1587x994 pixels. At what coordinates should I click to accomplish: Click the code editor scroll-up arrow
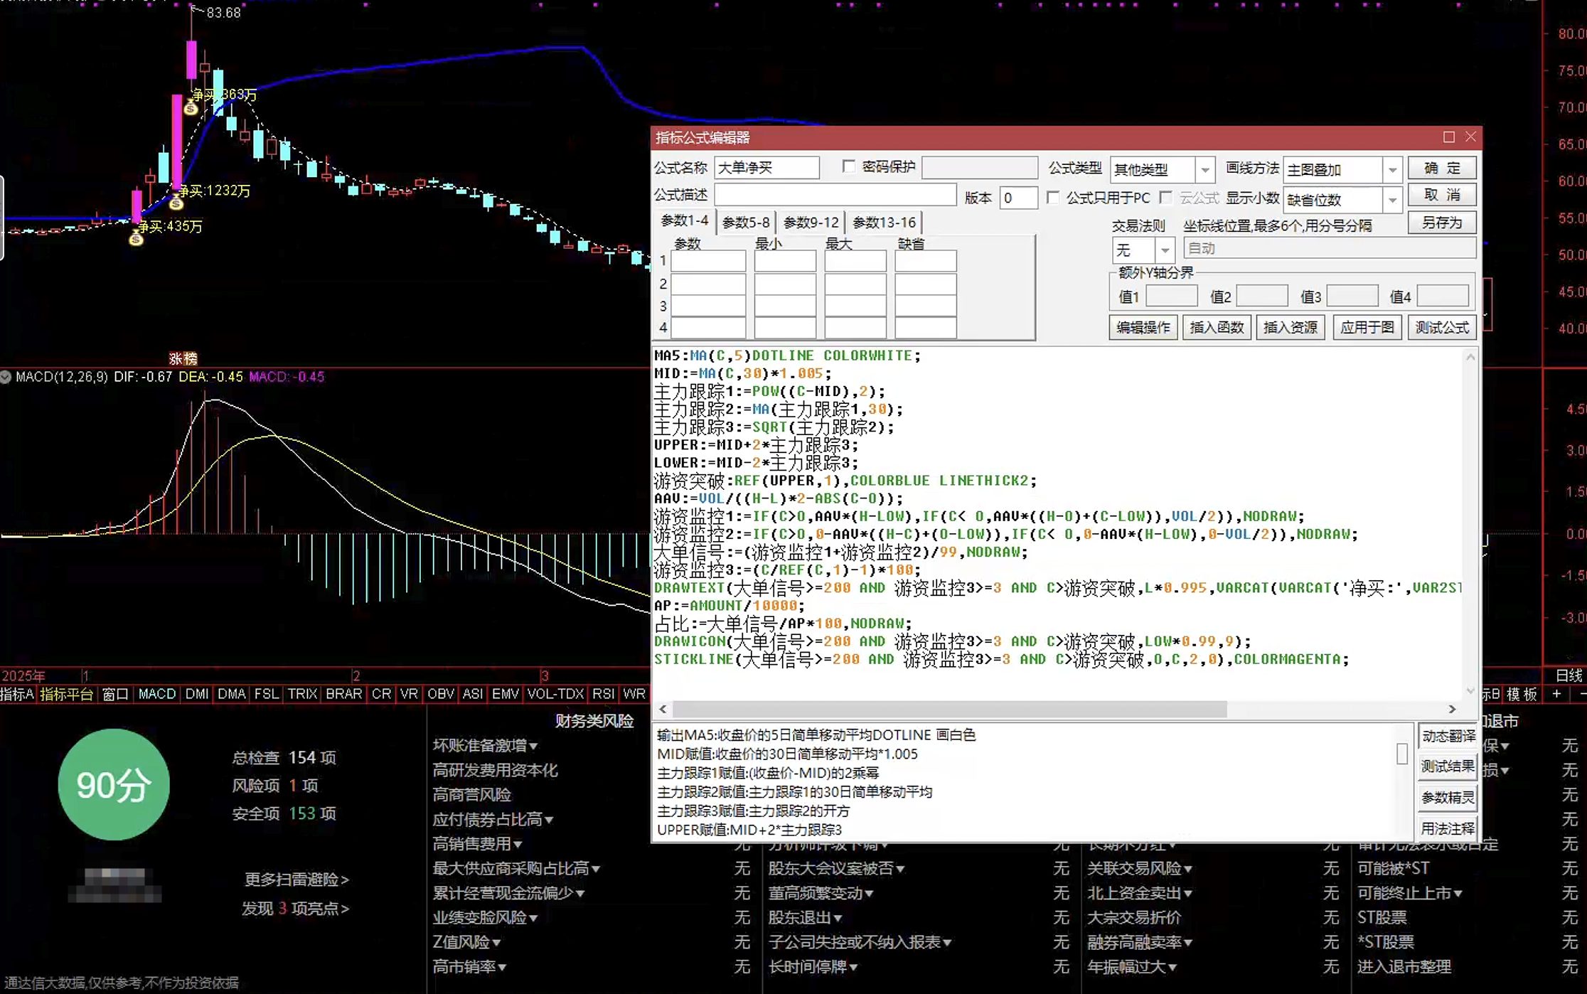(x=1470, y=357)
